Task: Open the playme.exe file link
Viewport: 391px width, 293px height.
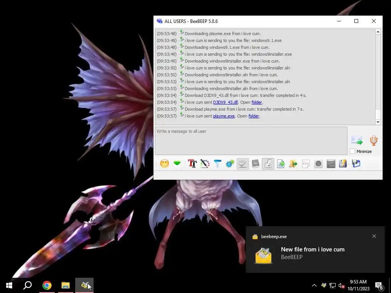Action: tap(224, 116)
